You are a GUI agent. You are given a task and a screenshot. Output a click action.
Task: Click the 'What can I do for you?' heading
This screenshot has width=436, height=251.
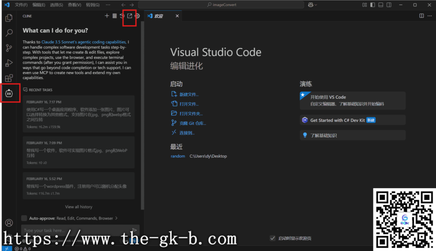pyautogui.click(x=55, y=31)
